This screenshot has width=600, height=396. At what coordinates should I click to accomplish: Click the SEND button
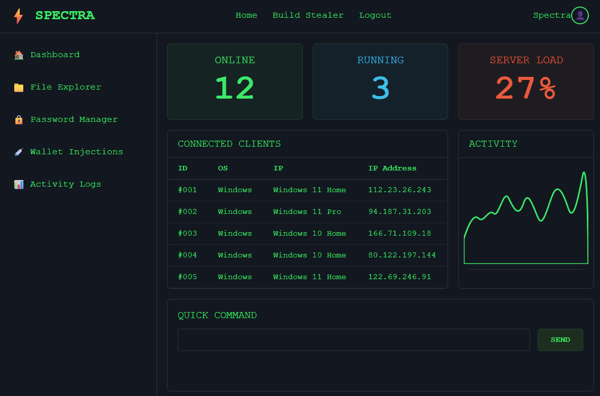(x=560, y=340)
